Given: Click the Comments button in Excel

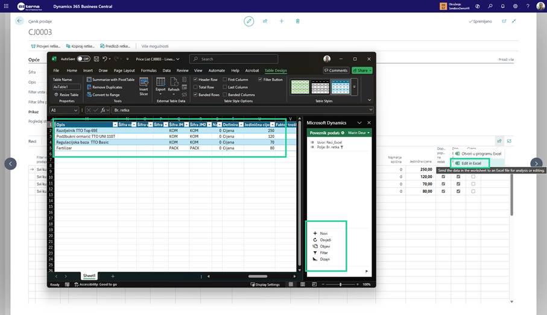Looking at the screenshot, I should 336,70.
